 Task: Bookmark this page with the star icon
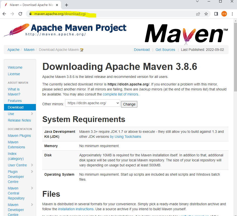pyautogui.click(x=206, y=14)
